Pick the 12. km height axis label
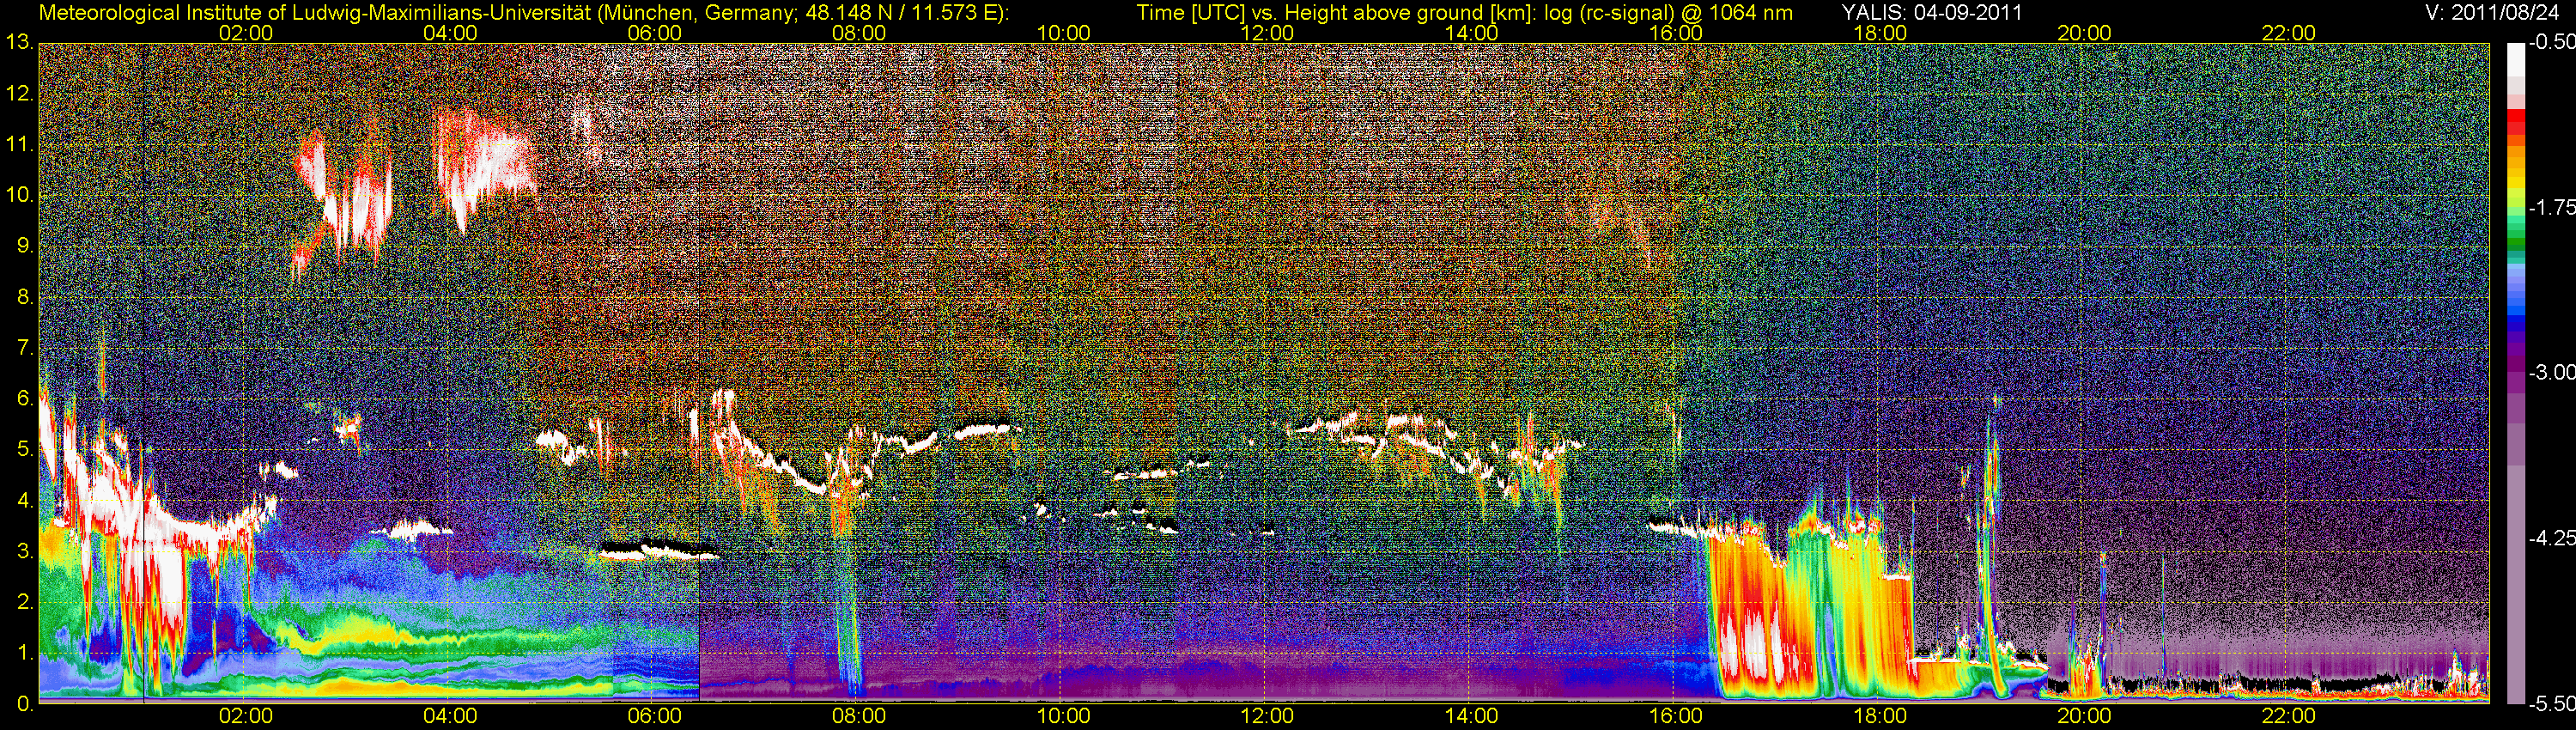This screenshot has height=730, width=2576. 19,94
